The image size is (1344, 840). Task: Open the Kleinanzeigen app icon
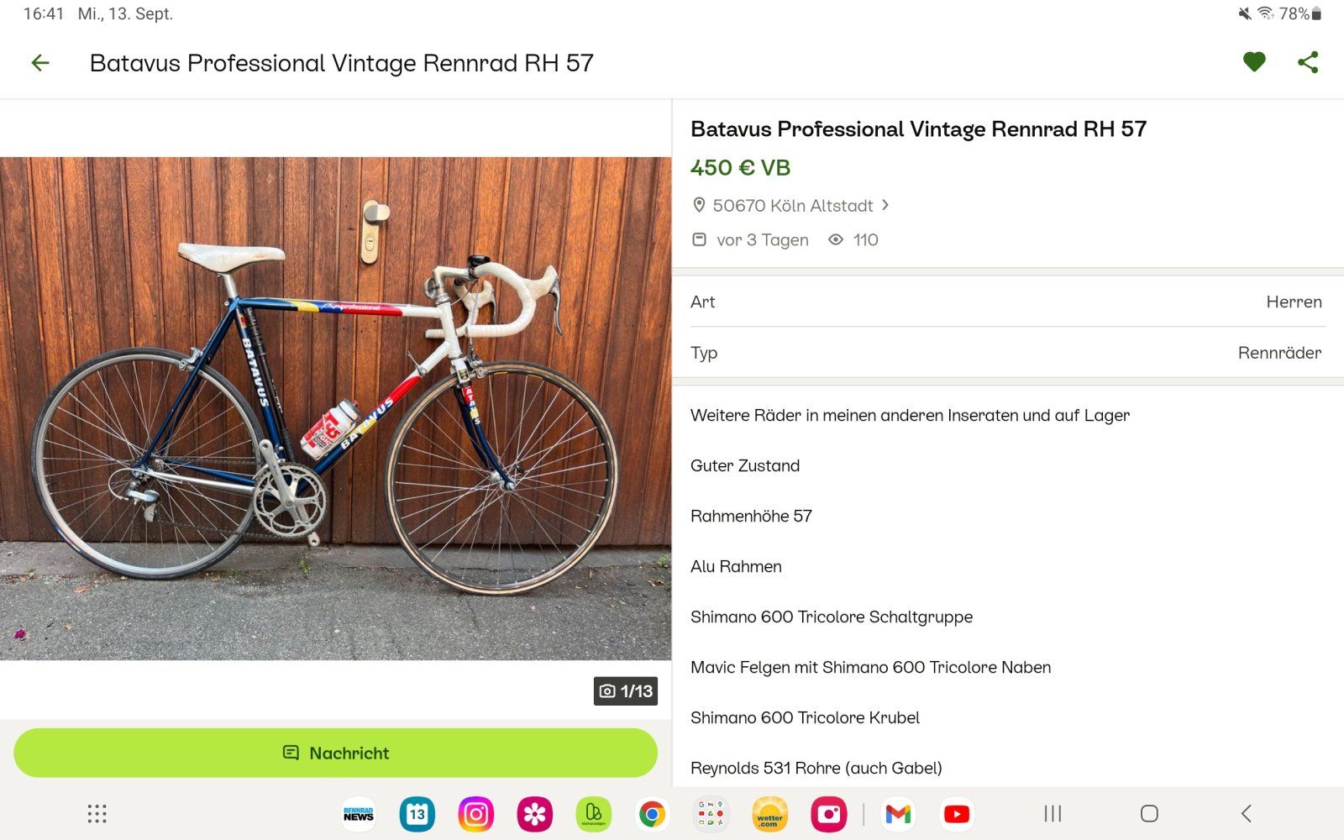[x=593, y=814]
